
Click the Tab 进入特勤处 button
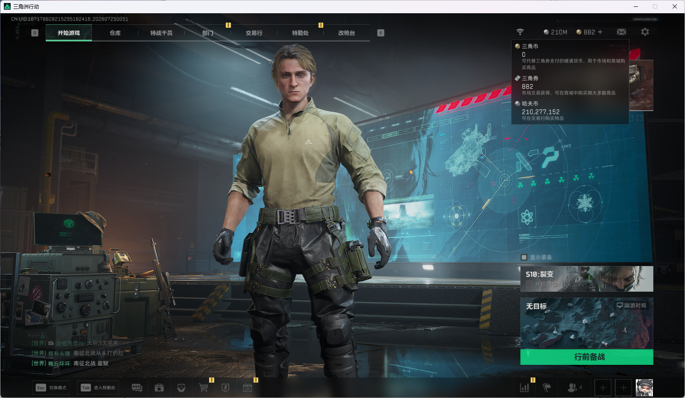click(98, 388)
